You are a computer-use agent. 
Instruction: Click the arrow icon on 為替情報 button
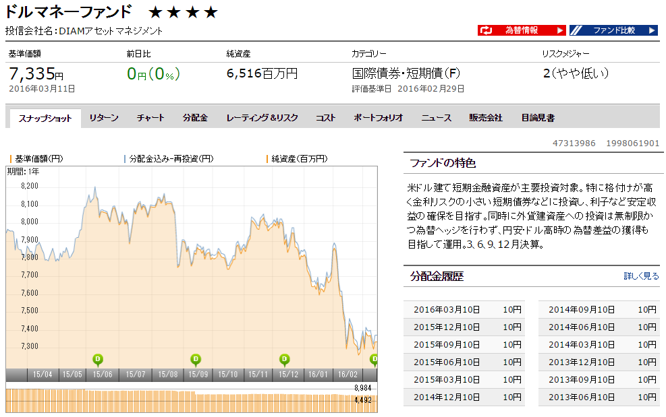pyautogui.click(x=560, y=30)
